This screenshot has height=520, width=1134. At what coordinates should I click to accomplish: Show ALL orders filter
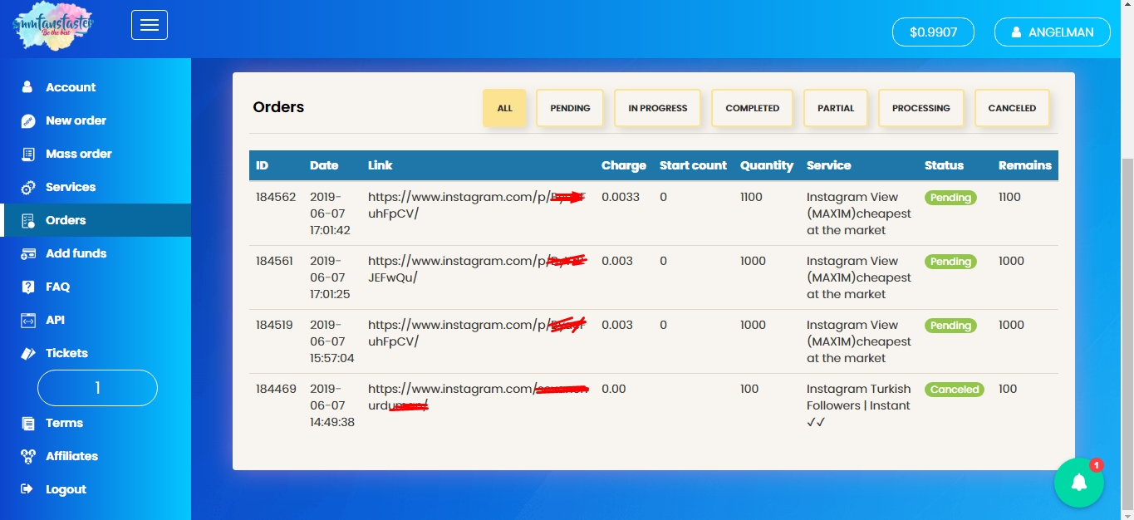click(504, 108)
